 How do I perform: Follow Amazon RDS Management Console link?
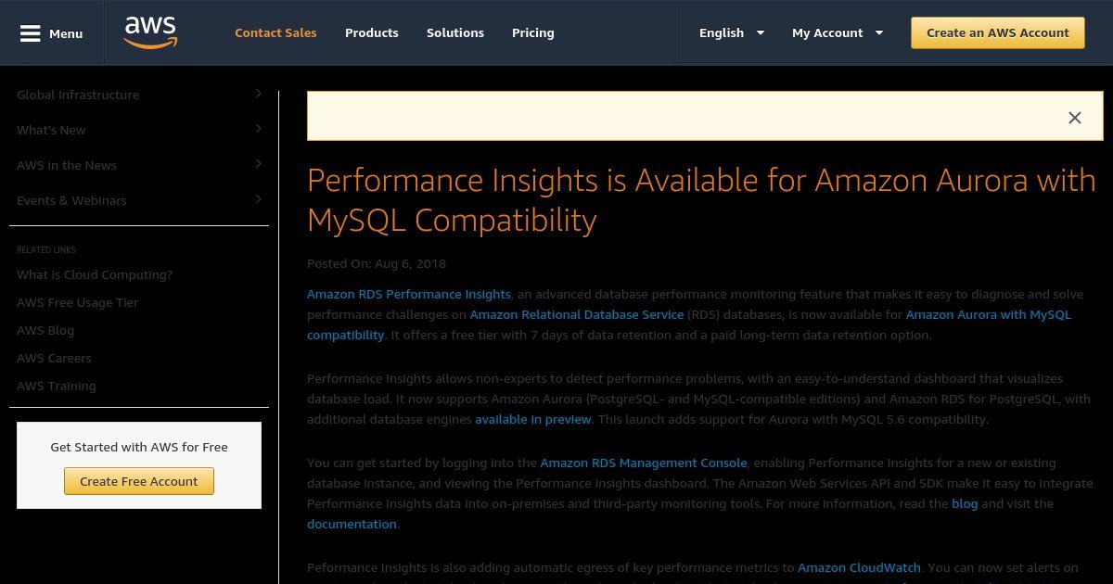coord(644,463)
